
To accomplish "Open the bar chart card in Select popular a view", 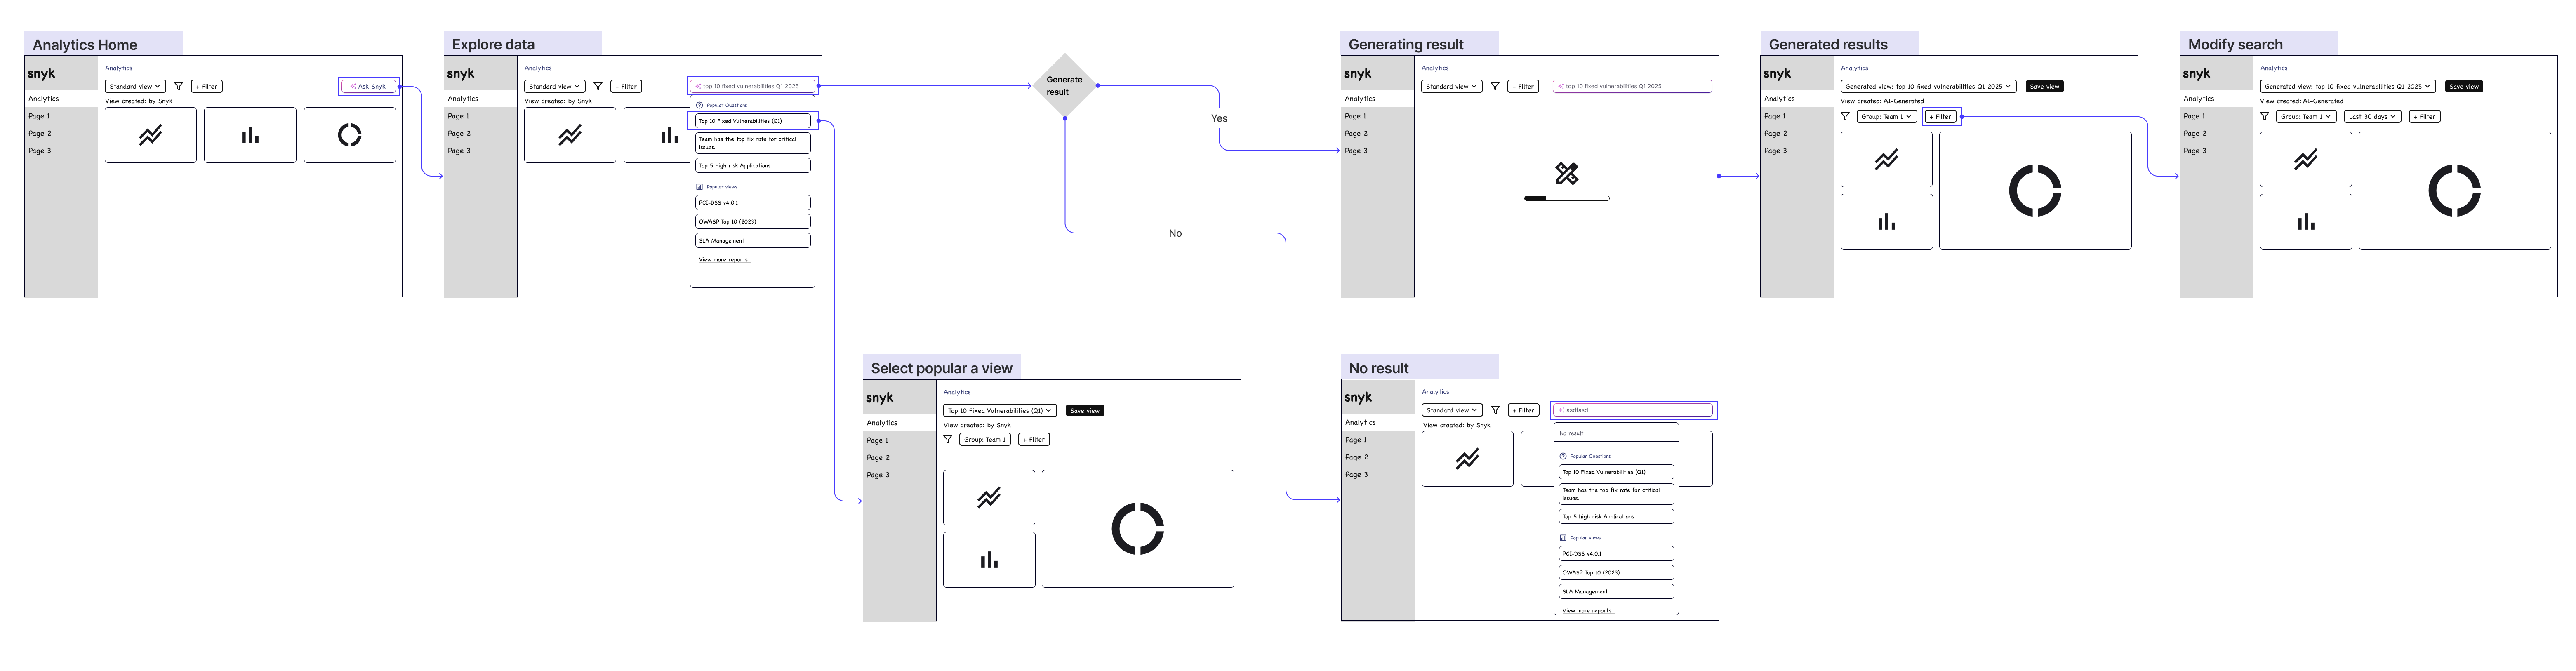I will click(x=989, y=560).
